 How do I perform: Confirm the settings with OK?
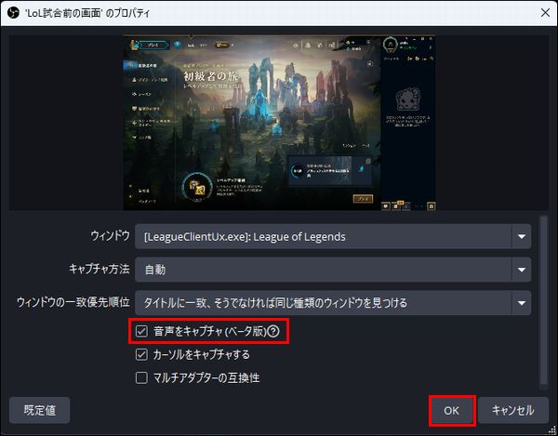(452, 410)
